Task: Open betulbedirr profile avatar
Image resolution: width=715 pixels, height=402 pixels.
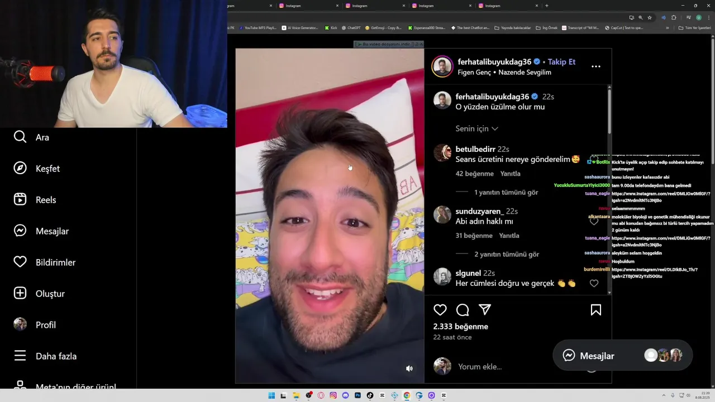Action: 442,152
